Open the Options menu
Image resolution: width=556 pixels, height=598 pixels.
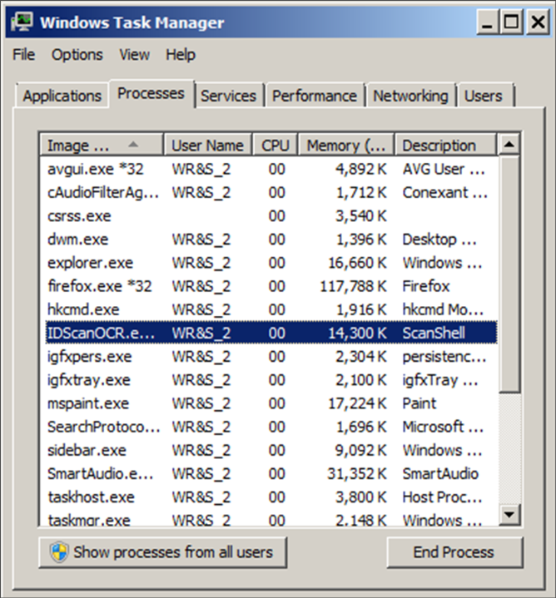[77, 55]
